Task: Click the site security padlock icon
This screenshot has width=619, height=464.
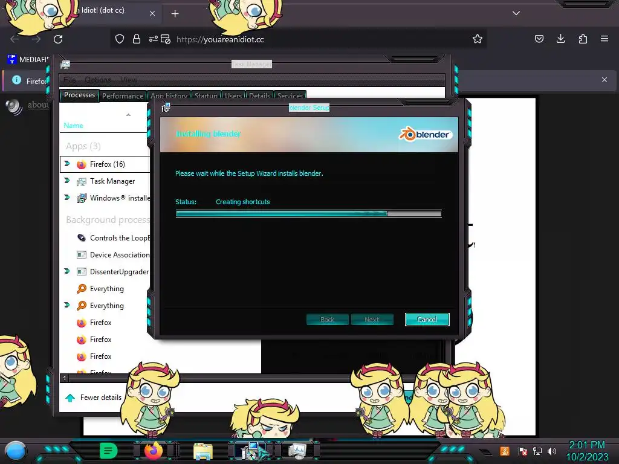Action: coord(137,39)
